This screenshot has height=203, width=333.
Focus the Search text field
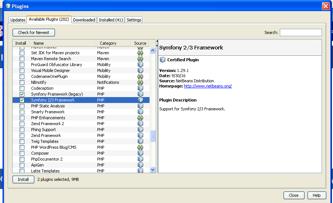(x=301, y=32)
